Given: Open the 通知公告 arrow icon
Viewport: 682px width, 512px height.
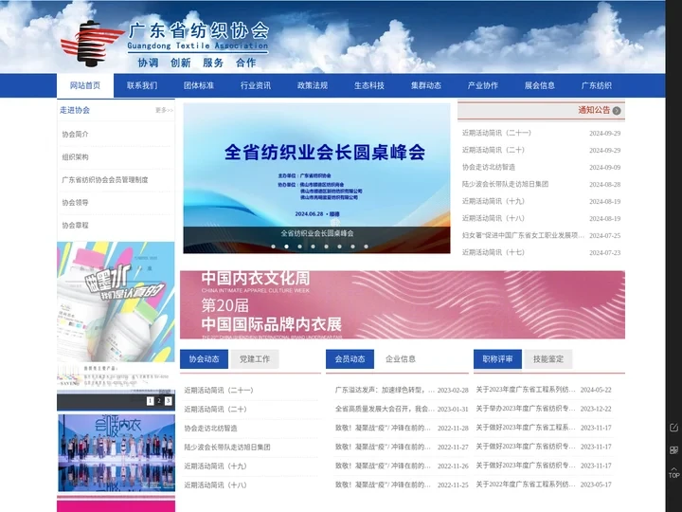Looking at the screenshot, I should 617,111.
